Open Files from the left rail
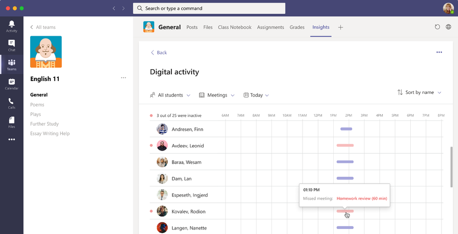Image resolution: width=458 pixels, height=234 pixels. (x=11, y=122)
